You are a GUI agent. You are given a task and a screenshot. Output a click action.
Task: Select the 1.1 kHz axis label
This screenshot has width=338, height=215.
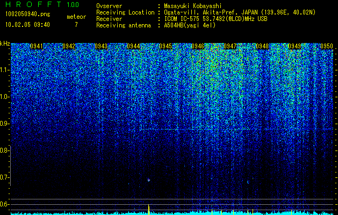[4, 70]
